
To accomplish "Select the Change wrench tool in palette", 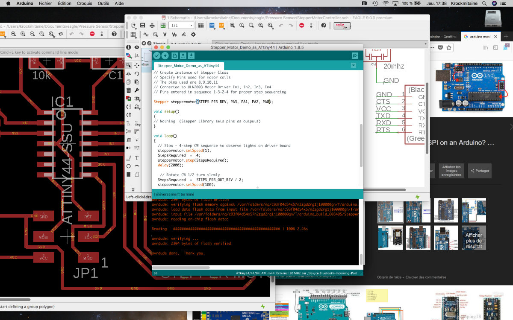I will pyautogui.click(x=137, y=90).
